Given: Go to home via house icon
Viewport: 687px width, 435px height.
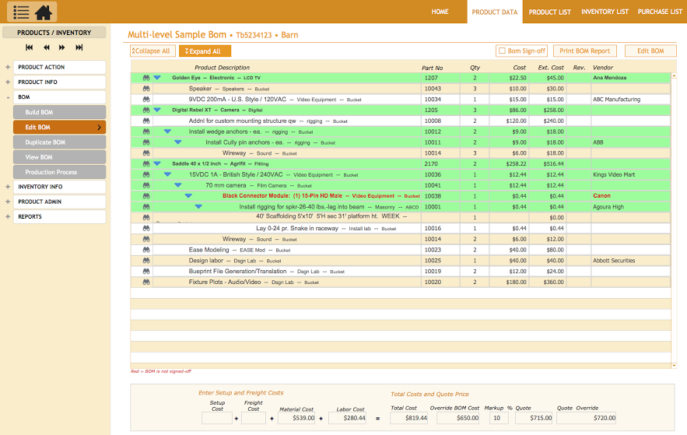Looking at the screenshot, I should tap(44, 12).
